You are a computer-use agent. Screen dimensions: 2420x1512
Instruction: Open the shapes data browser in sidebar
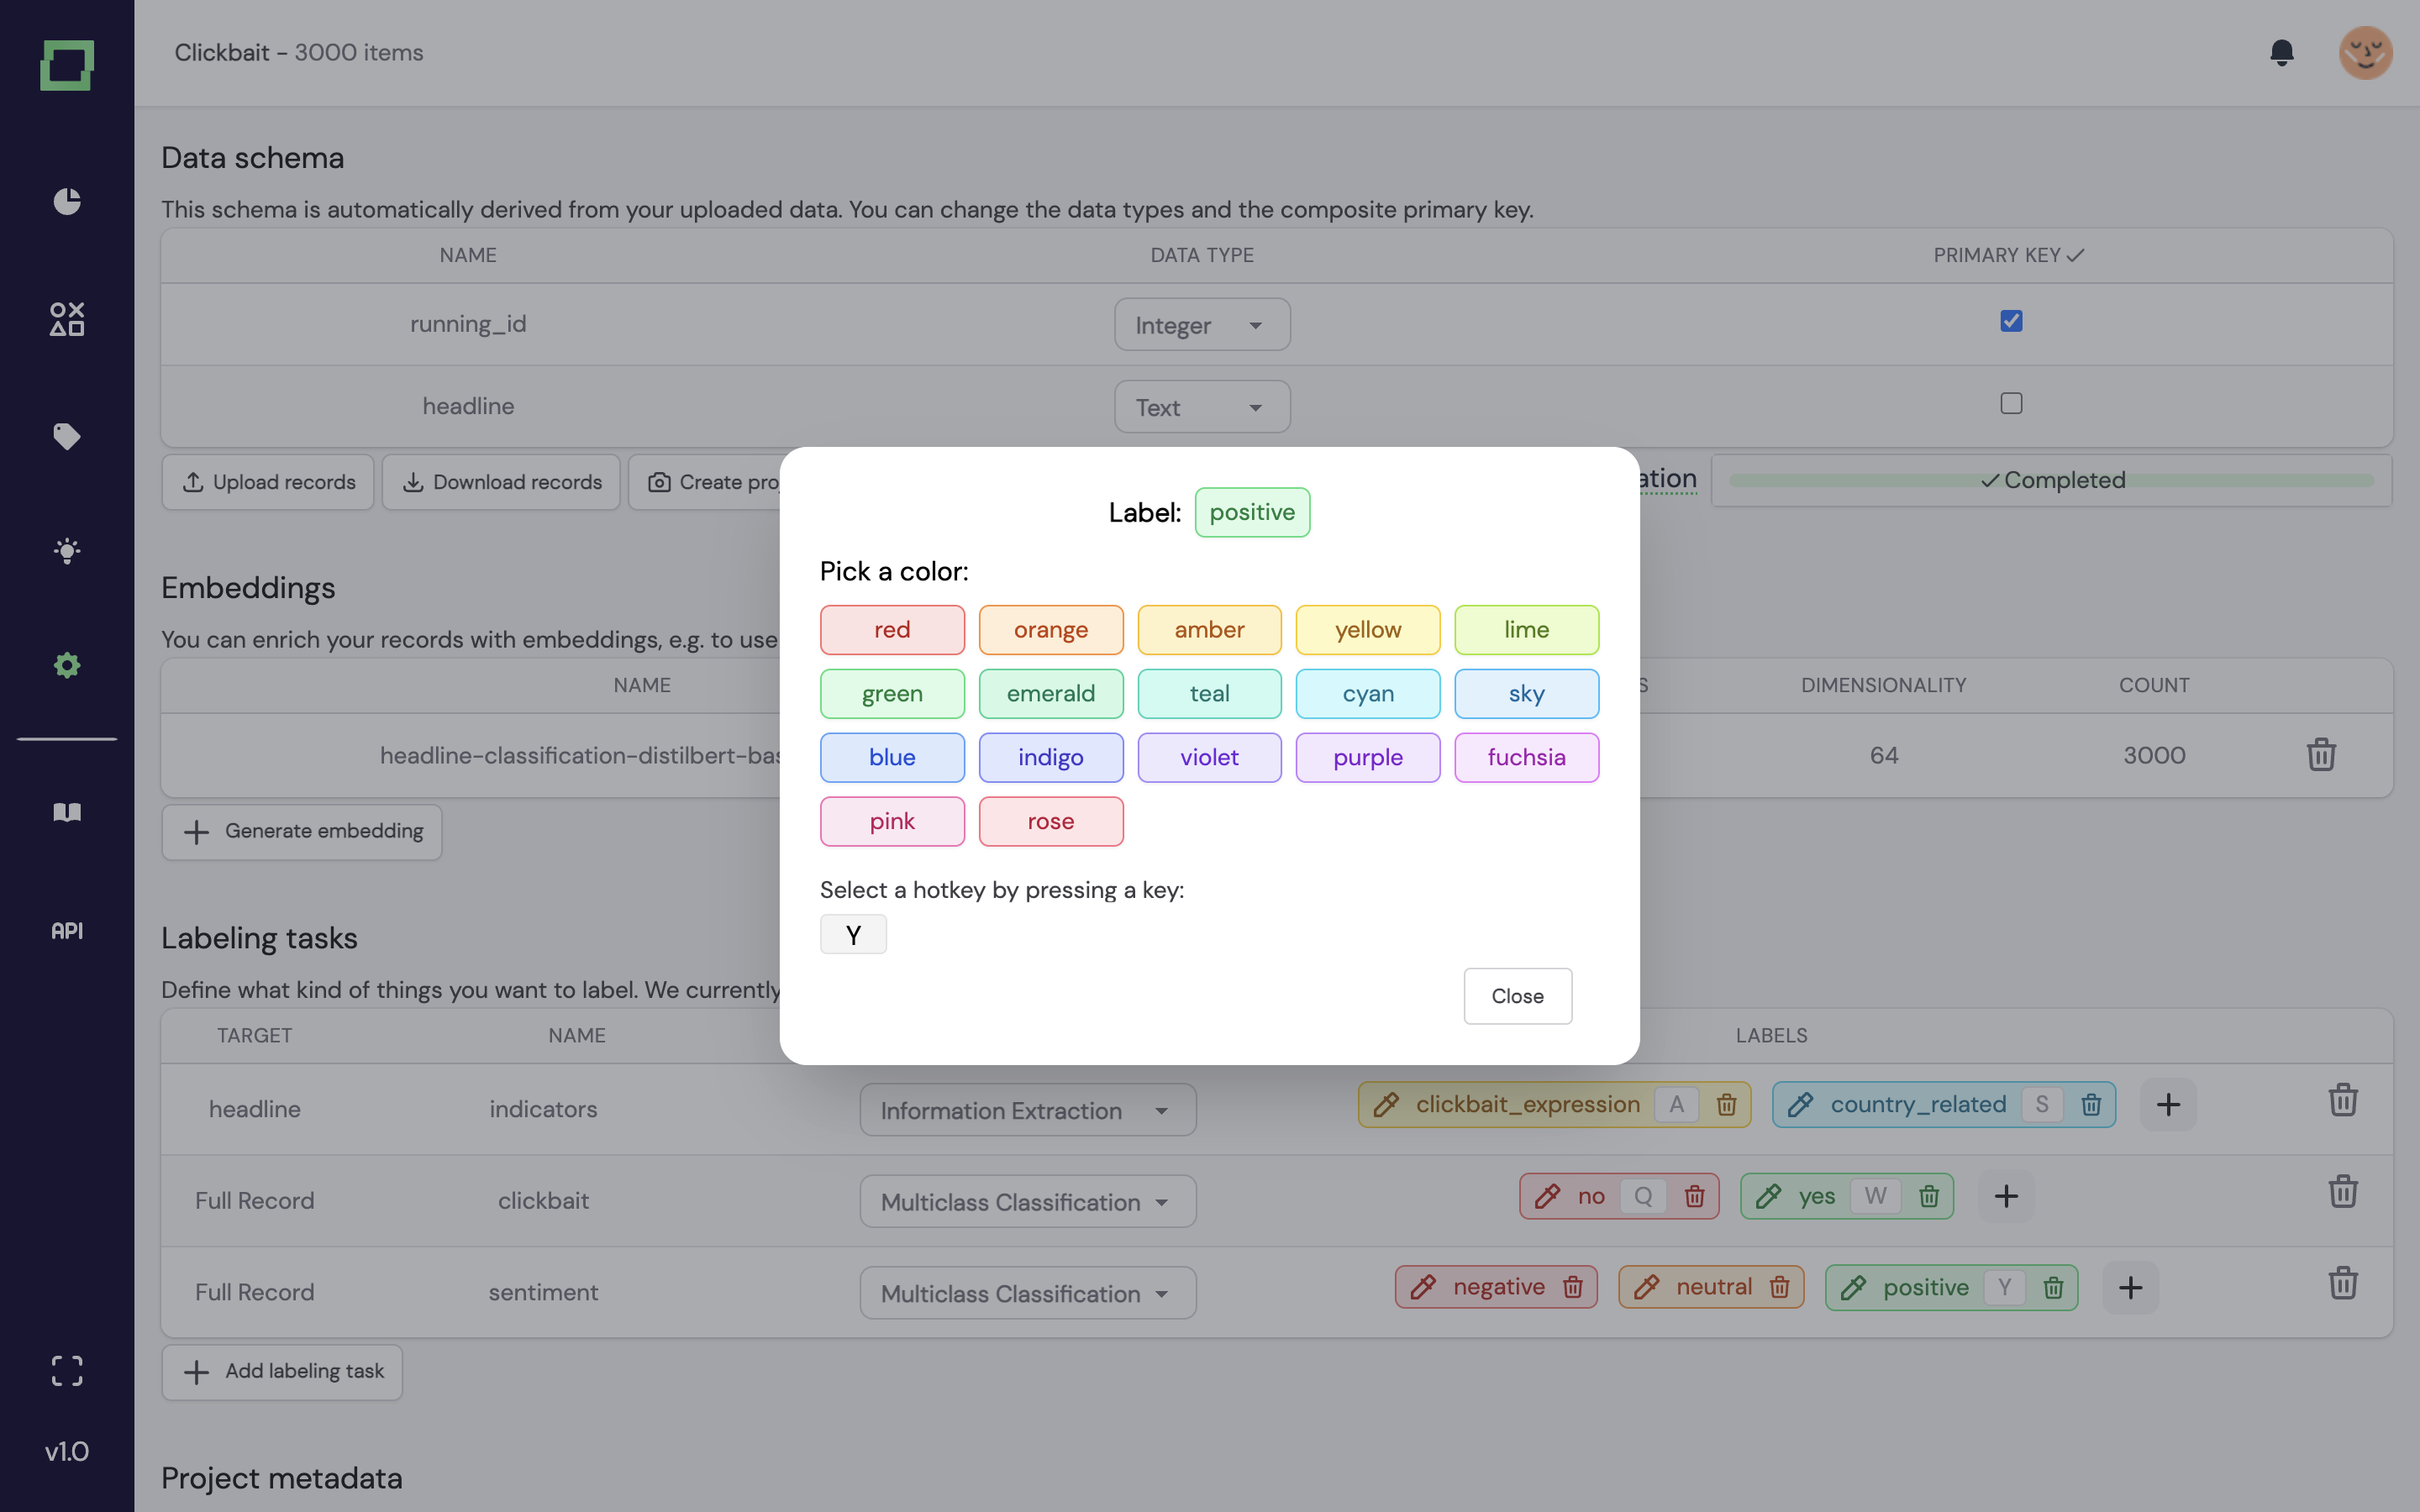[x=67, y=319]
